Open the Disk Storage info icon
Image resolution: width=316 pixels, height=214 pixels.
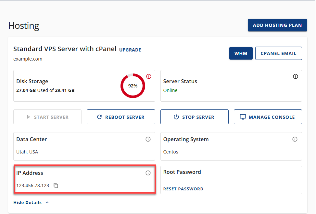(149, 76)
